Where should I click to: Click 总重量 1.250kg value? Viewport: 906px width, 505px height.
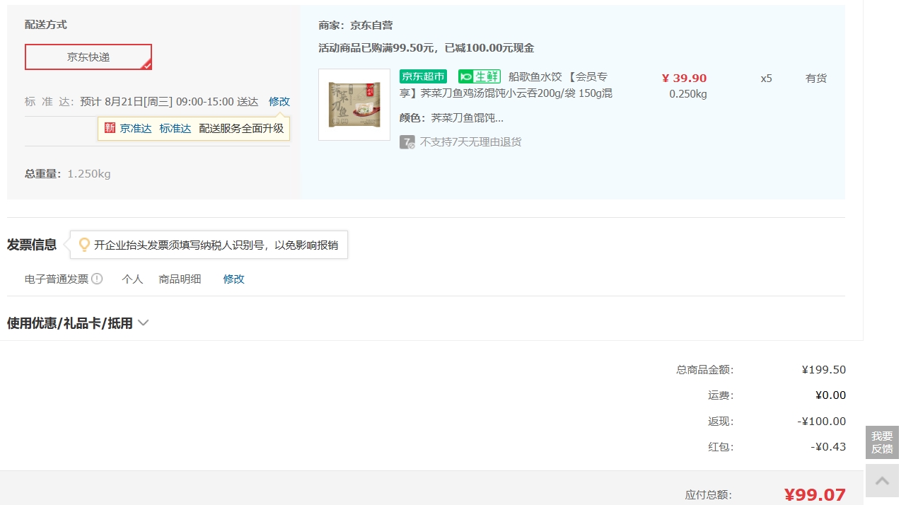pyautogui.click(x=89, y=174)
